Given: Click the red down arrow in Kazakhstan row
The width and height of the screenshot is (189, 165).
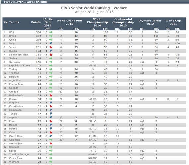Looking at the screenshot, I should 51,106.
